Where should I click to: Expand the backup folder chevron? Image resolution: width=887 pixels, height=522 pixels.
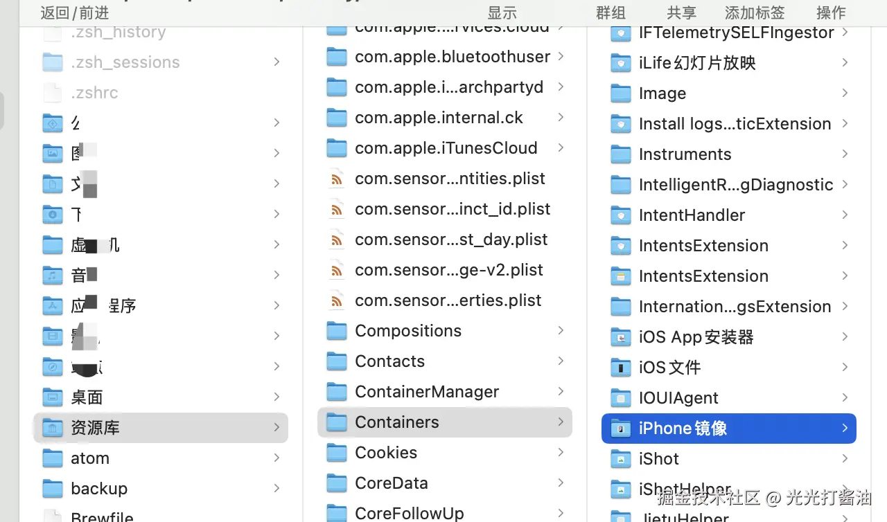click(276, 489)
